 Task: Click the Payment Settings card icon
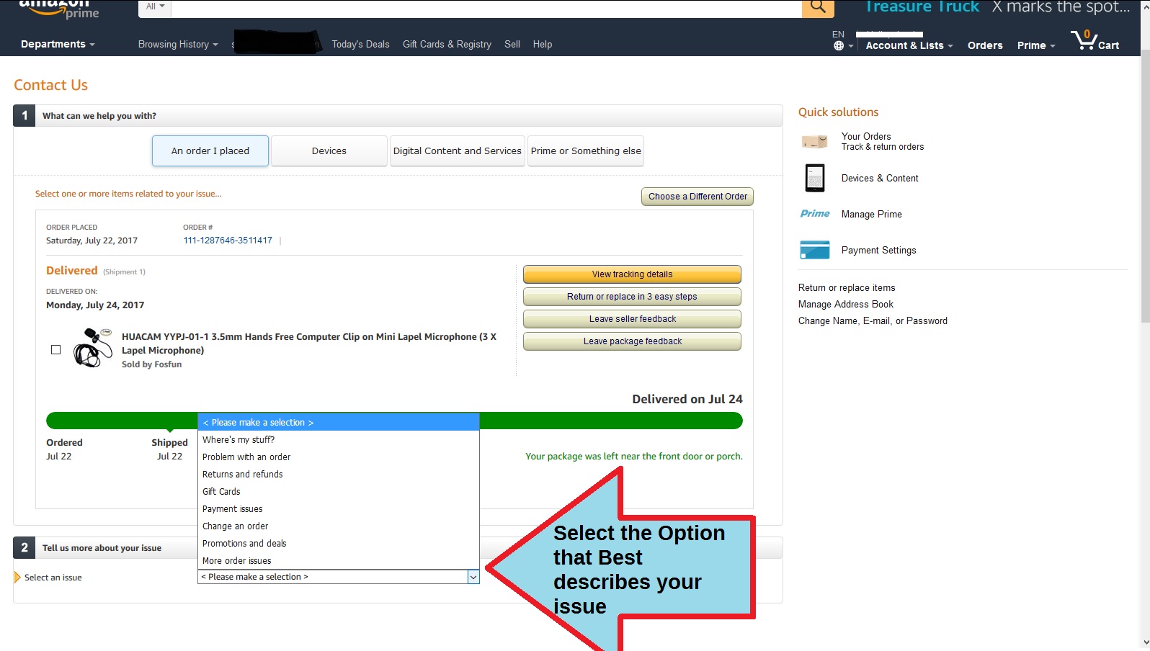click(815, 250)
